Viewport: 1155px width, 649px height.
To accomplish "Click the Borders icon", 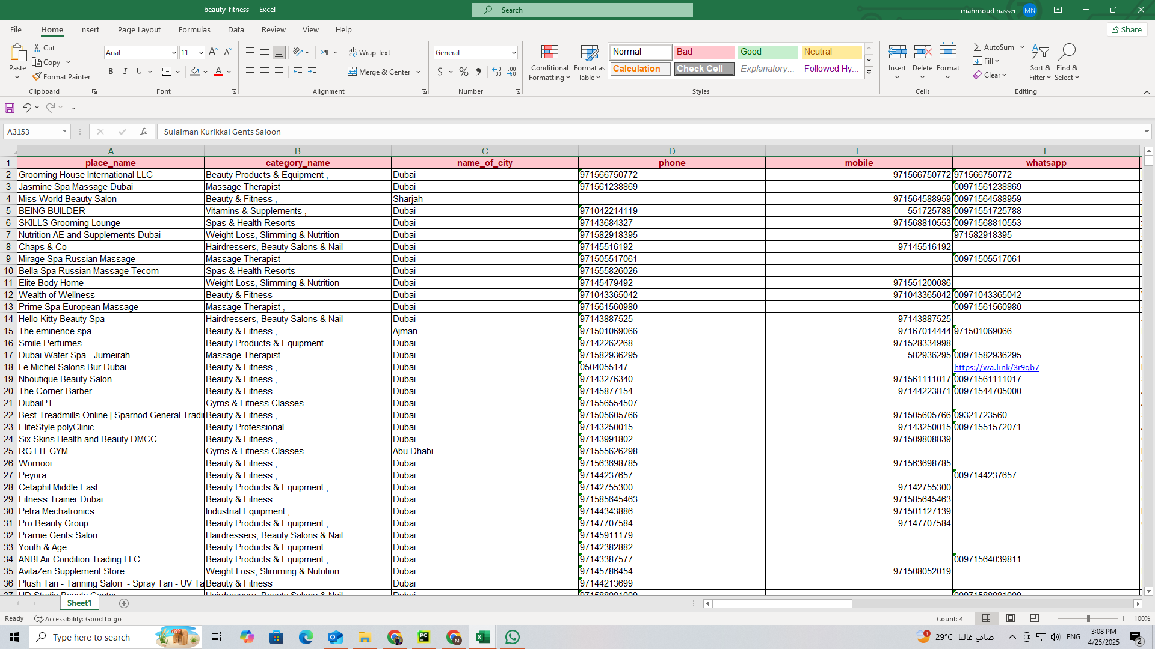I will (x=167, y=72).
